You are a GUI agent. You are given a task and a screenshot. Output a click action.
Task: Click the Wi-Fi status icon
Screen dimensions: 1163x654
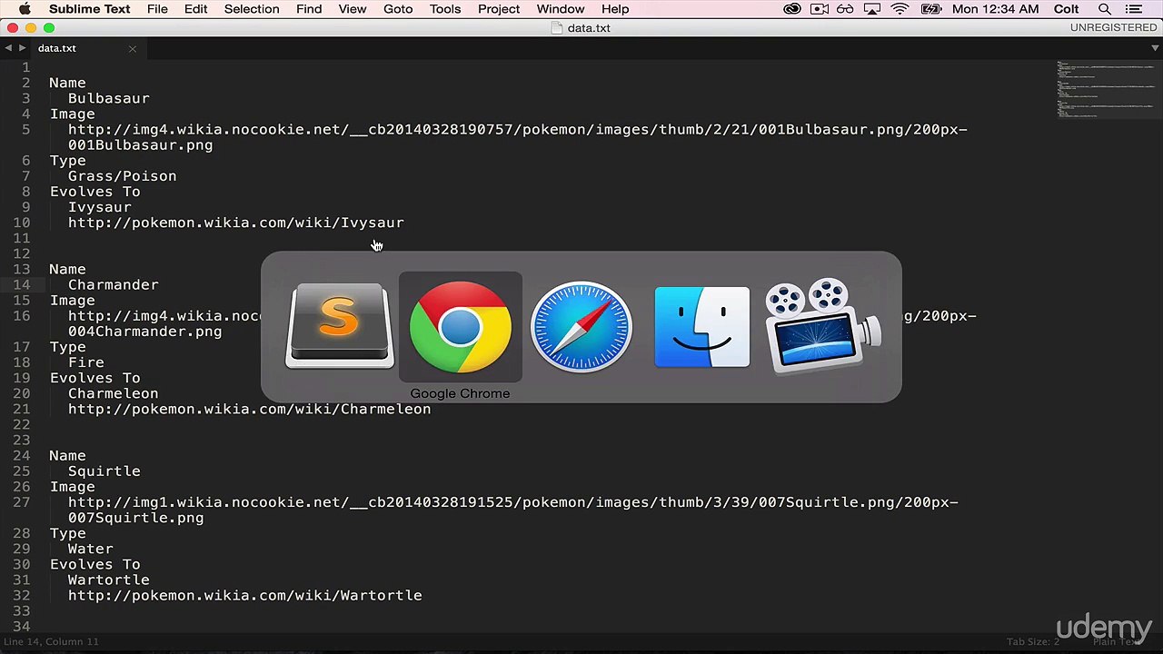coord(900,9)
